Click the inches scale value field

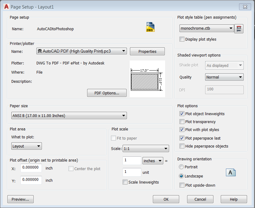[132, 161]
